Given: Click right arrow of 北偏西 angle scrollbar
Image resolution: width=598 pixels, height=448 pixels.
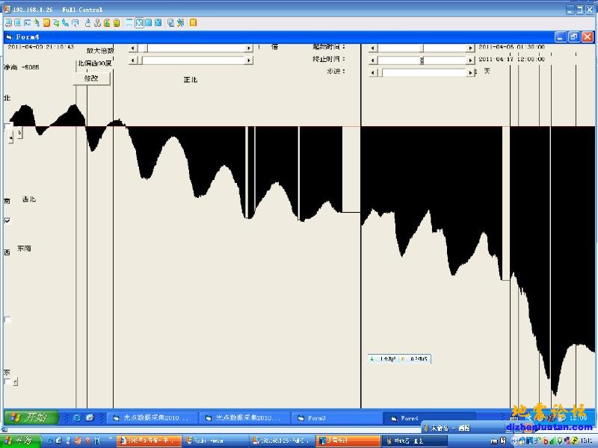Looking at the screenshot, I should click(x=249, y=60).
